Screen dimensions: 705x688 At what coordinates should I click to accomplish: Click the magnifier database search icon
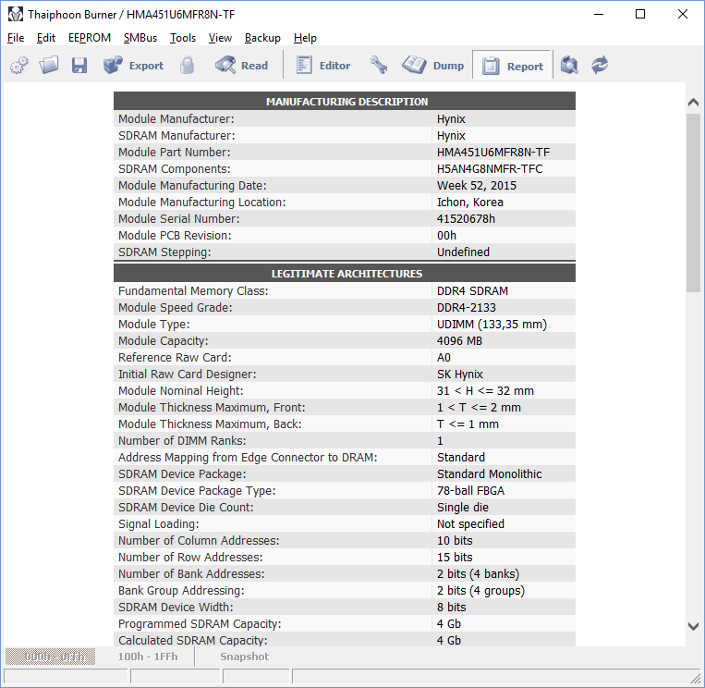(x=570, y=66)
